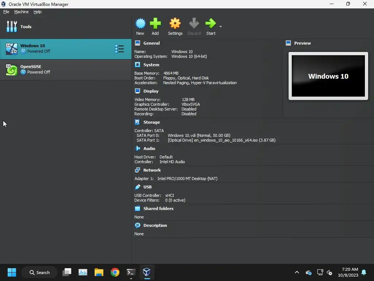
Task: Click the Intel PRO/1000 MT Desktop adapter text
Action: (x=187, y=179)
